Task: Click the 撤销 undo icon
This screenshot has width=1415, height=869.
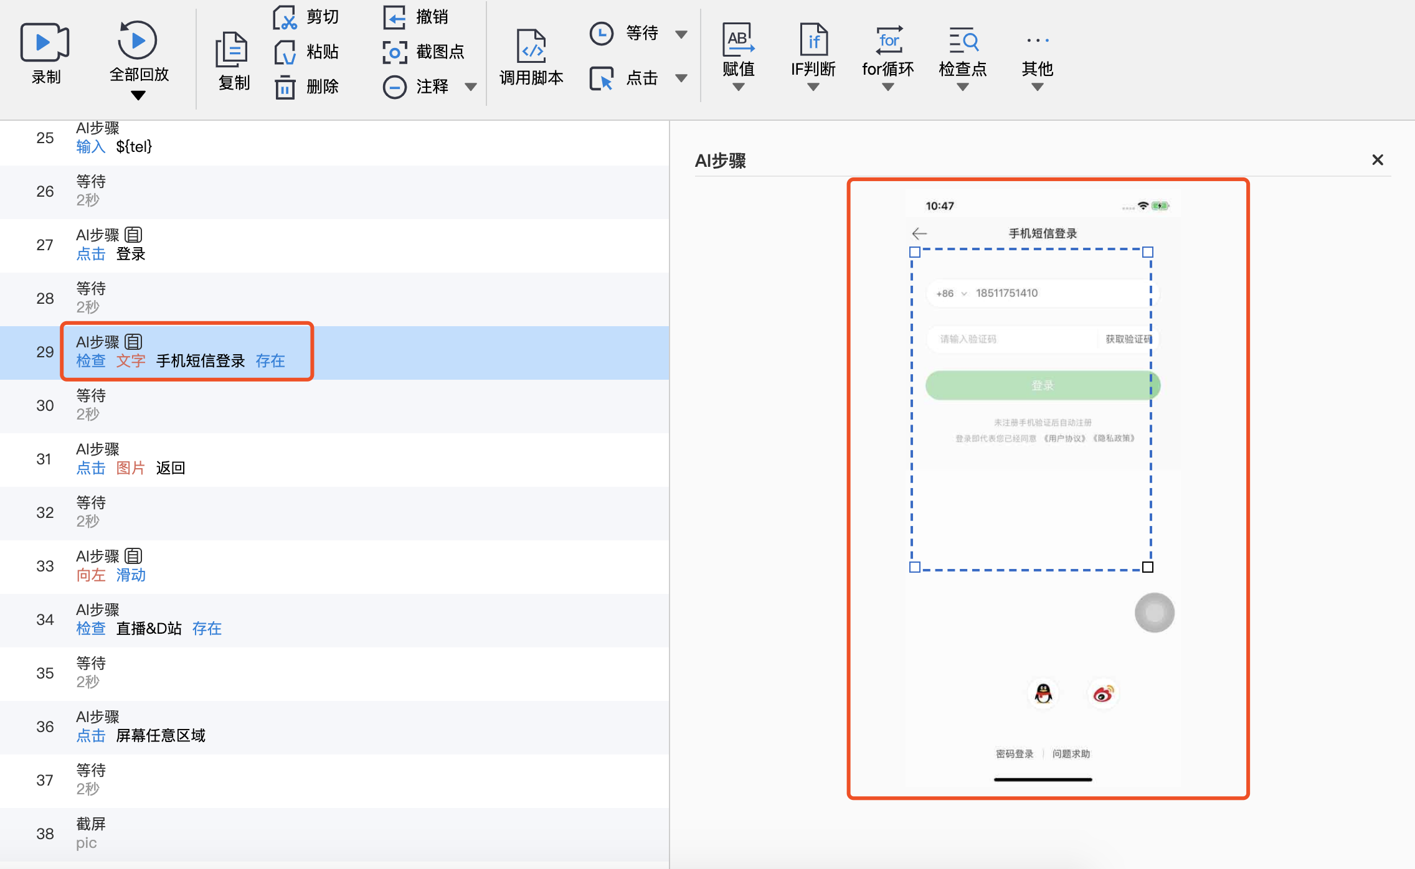Action: click(394, 17)
